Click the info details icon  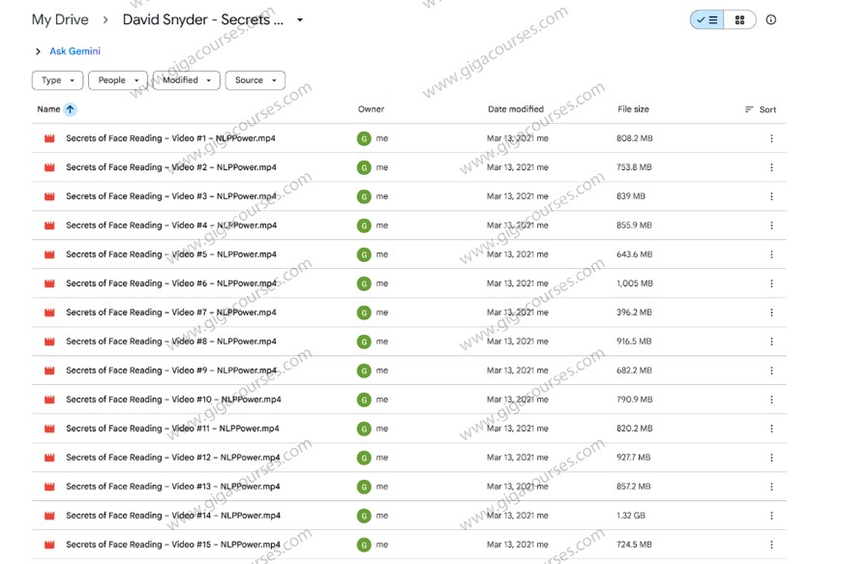coord(770,19)
